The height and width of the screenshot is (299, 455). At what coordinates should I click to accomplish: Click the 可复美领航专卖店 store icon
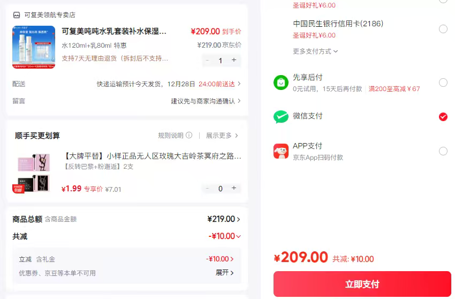pos(17,15)
